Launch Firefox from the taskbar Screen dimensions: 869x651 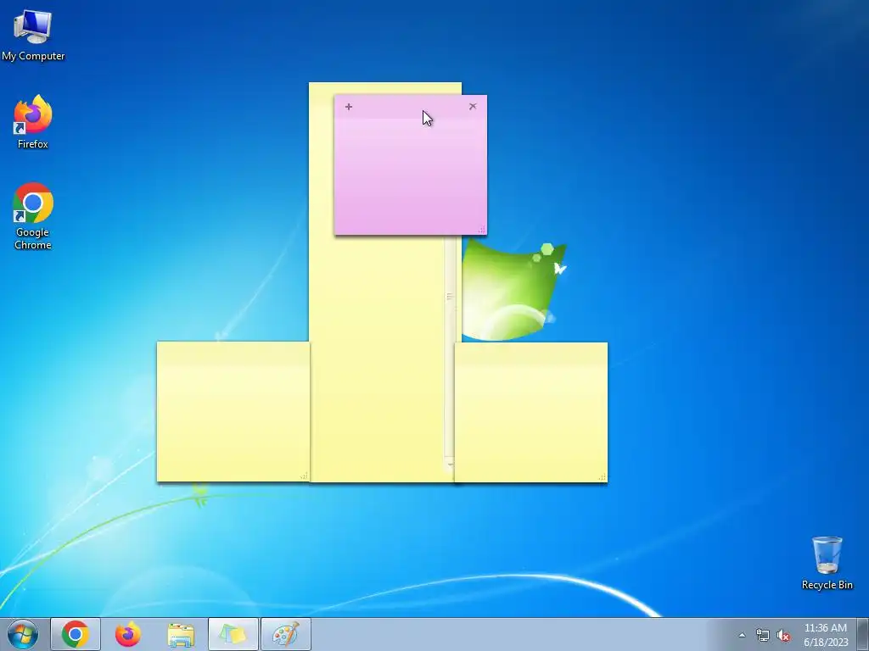tap(128, 634)
